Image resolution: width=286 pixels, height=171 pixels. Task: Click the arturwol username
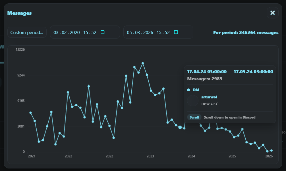pyautogui.click(x=209, y=97)
